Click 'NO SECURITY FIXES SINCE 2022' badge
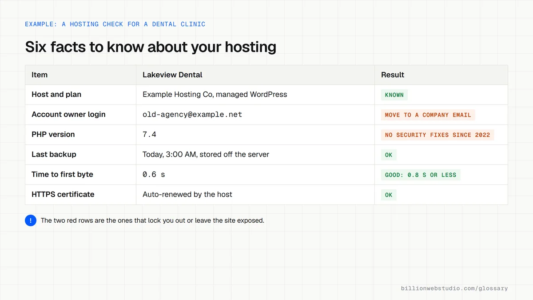 point(438,135)
